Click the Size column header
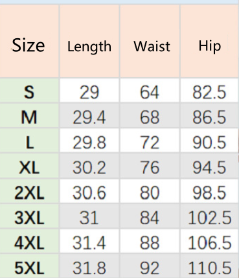The width and height of the screenshot is (239, 278). click(x=28, y=45)
